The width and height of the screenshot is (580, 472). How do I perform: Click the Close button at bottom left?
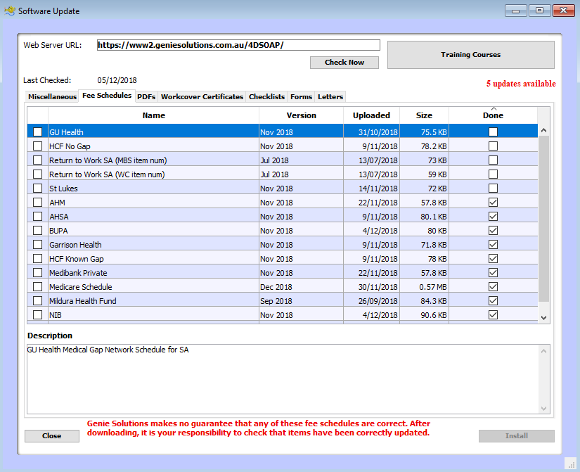pos(52,436)
